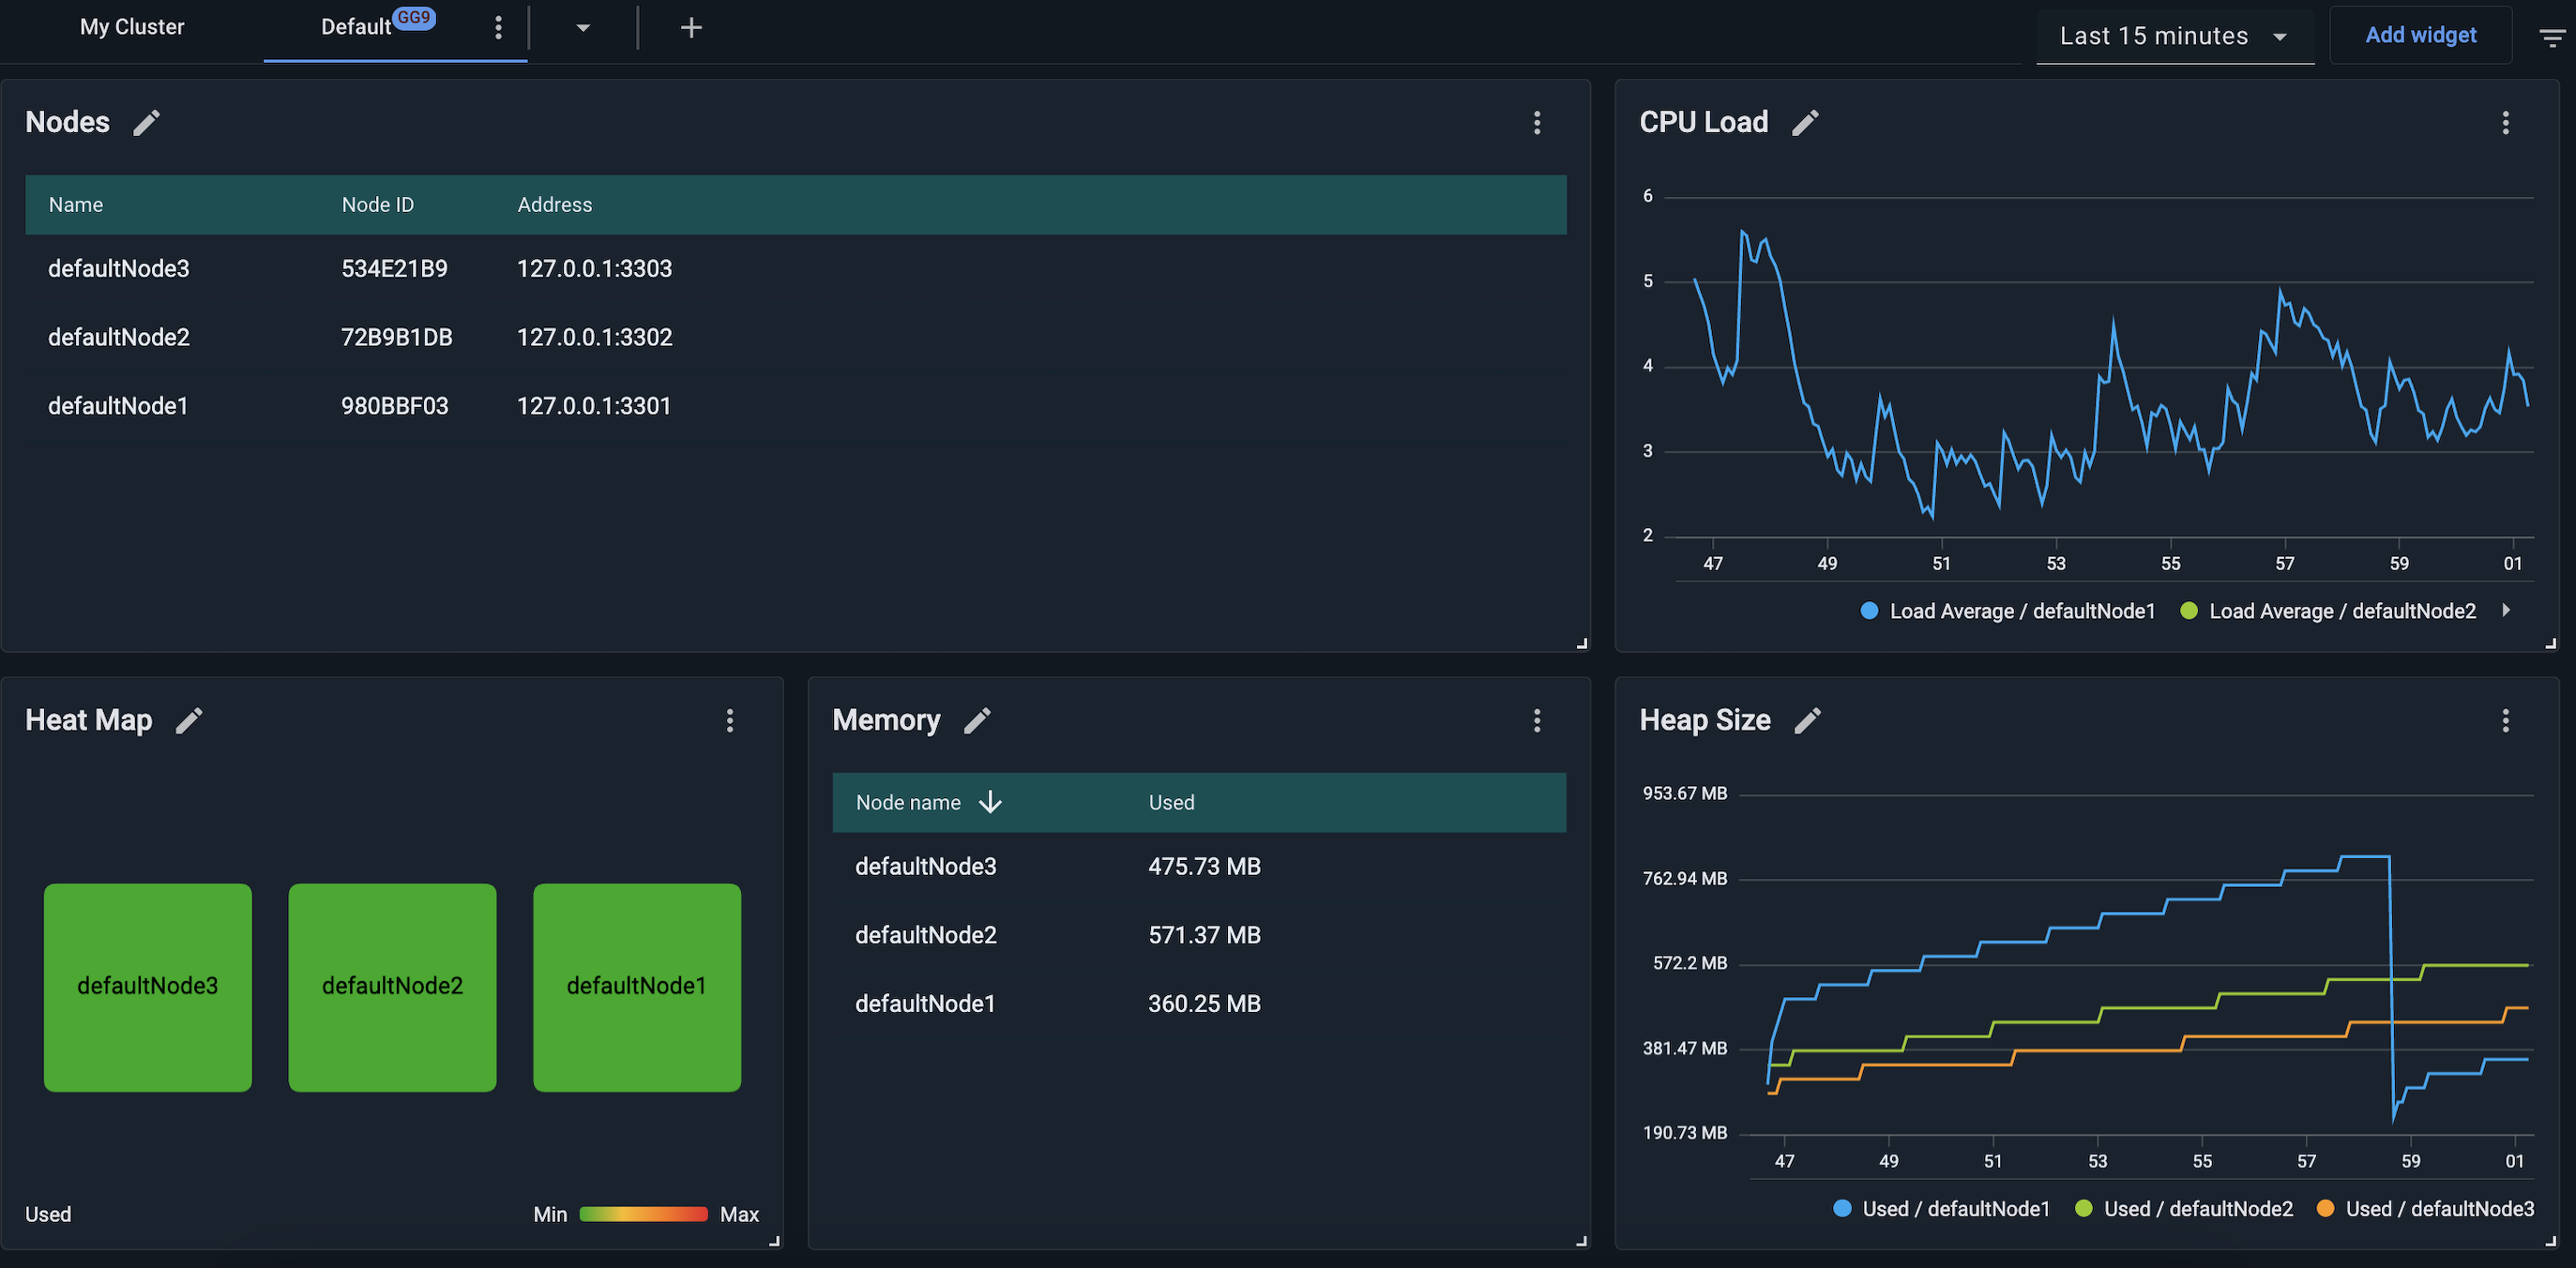Edit the Heap Size widget title pencil

(x=1807, y=721)
